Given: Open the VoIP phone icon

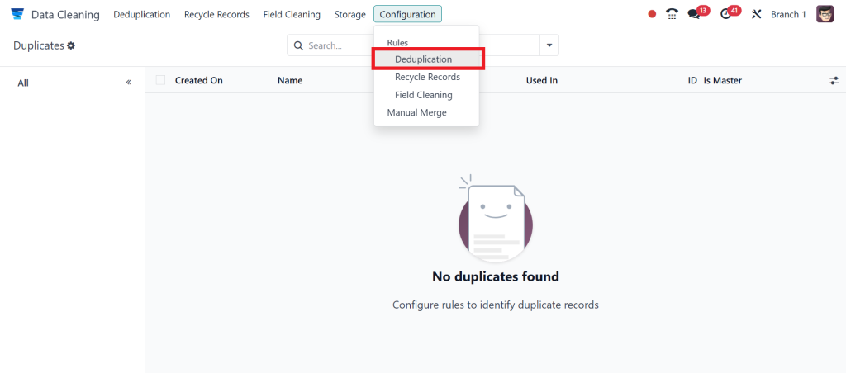Looking at the screenshot, I should (x=672, y=14).
